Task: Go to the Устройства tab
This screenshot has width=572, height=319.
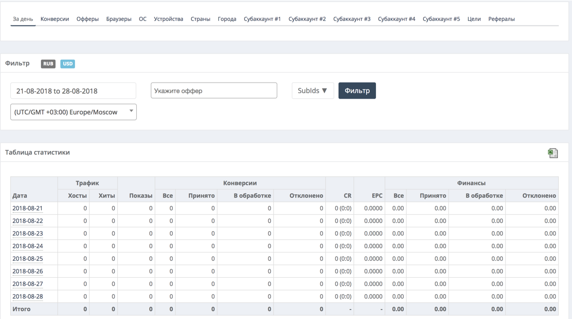Action: [168, 19]
